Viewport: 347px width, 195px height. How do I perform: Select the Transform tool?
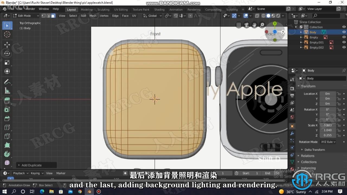click(x=7, y=71)
